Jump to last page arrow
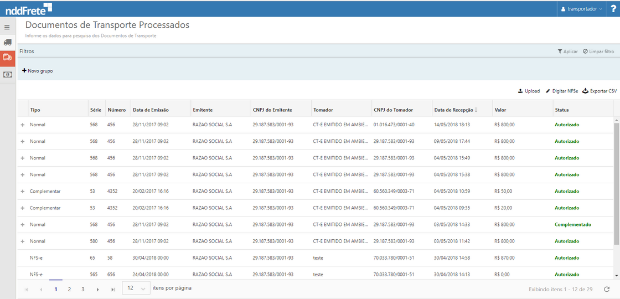620x299 pixels. coord(113,290)
